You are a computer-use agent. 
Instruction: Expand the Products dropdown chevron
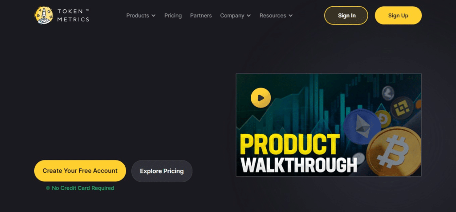click(x=153, y=16)
